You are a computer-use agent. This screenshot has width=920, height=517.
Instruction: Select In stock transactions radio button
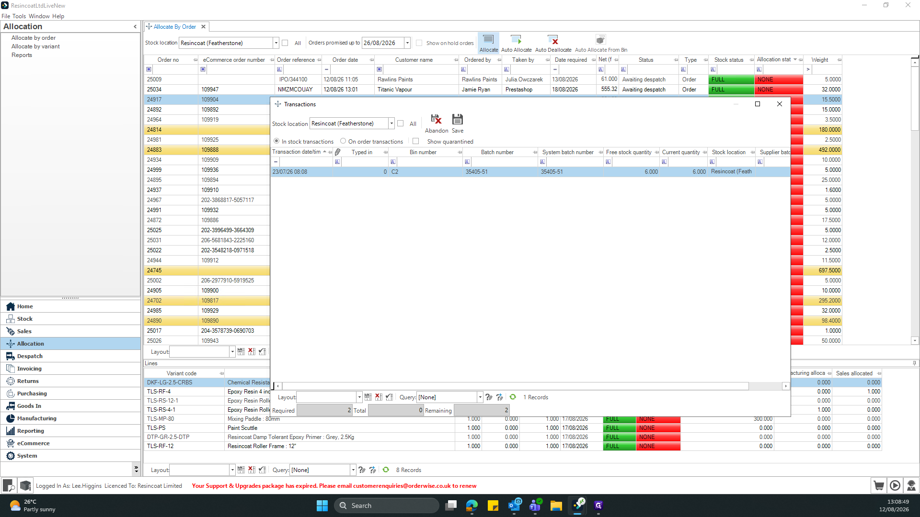[276, 141]
